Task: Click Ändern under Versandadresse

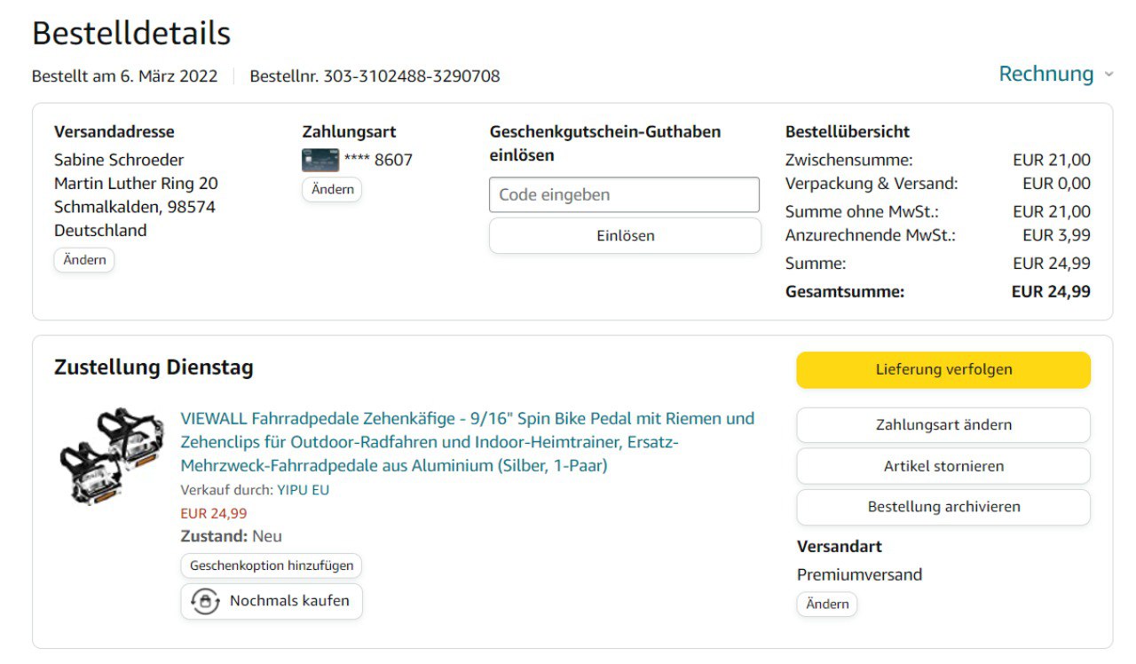Action: coord(84,260)
